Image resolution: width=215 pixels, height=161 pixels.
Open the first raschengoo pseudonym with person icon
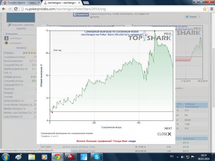click(x=16, y=38)
